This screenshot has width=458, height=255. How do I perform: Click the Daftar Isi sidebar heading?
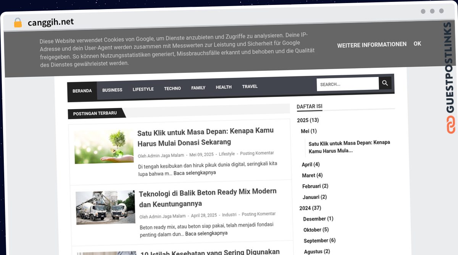point(310,107)
